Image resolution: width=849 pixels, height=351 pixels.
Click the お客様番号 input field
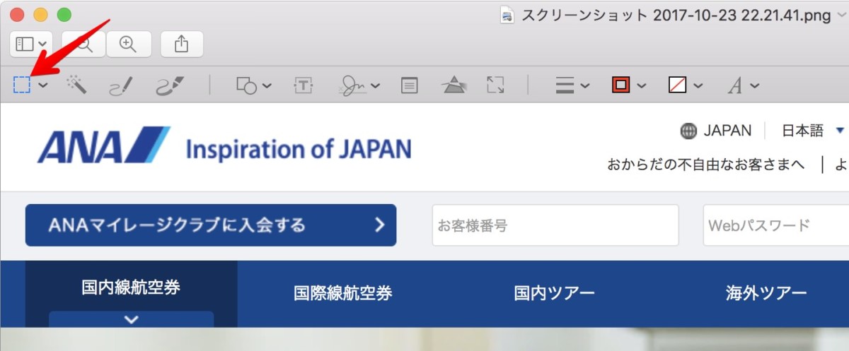[555, 225]
